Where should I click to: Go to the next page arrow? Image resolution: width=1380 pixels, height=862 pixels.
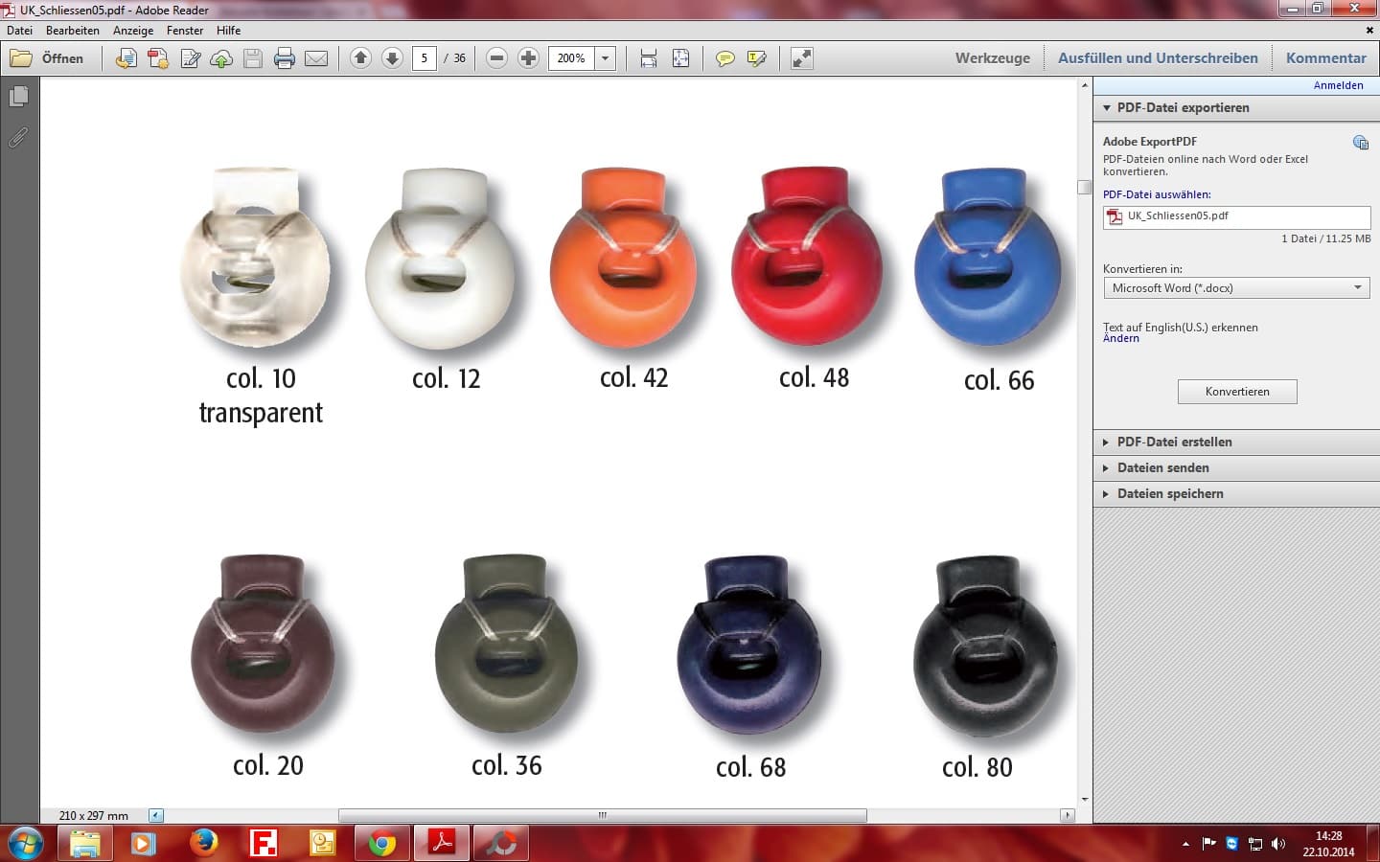pos(392,58)
